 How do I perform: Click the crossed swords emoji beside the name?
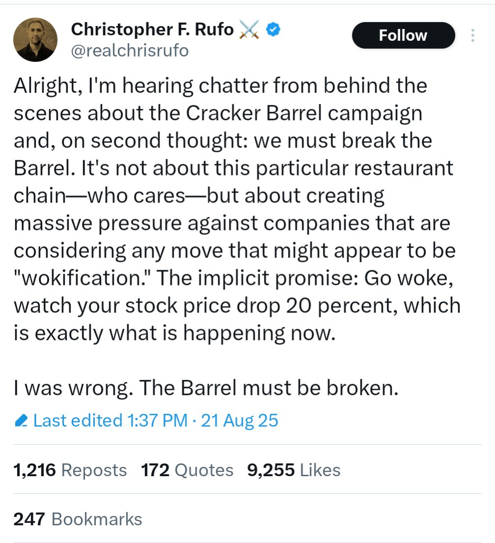coord(249,30)
